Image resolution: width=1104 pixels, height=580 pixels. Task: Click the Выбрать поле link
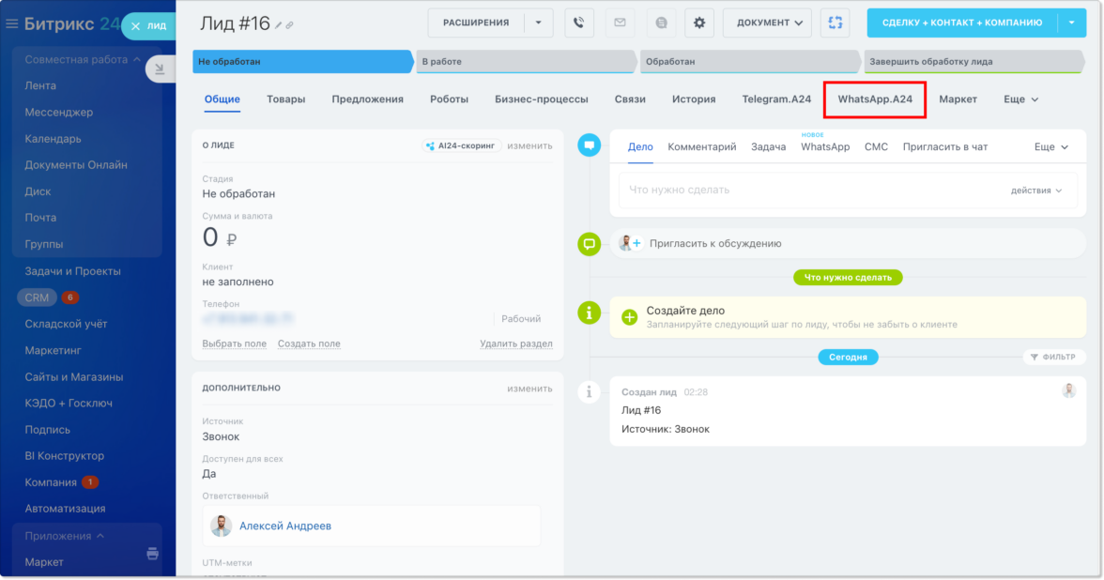coord(234,343)
